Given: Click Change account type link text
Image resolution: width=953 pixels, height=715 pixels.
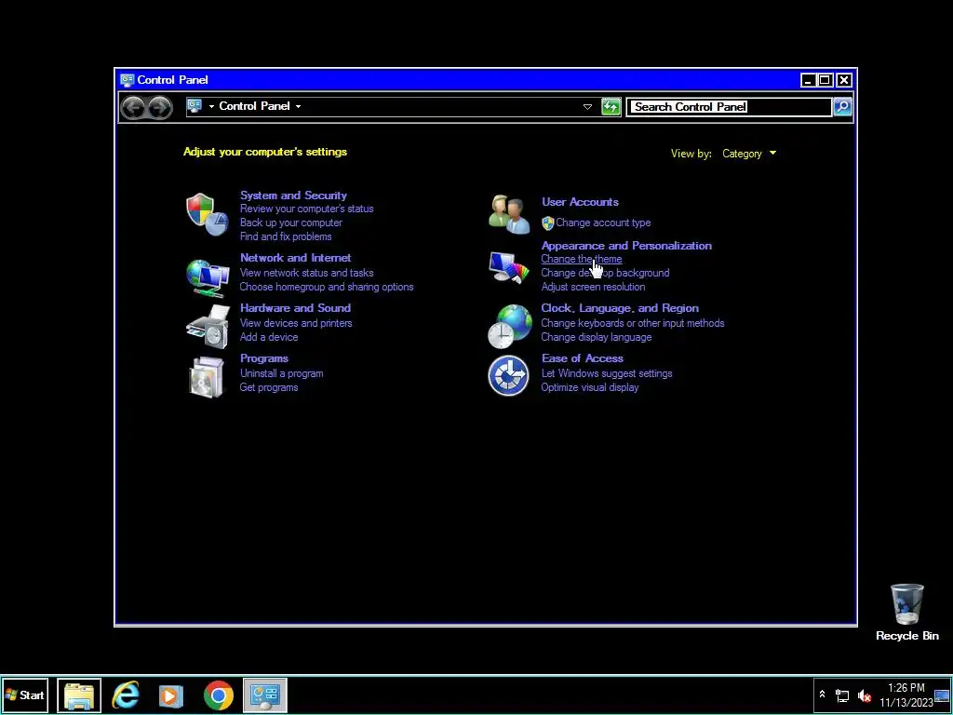Looking at the screenshot, I should pos(603,223).
